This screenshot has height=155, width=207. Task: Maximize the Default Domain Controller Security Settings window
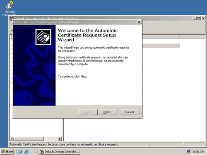click(199, 18)
